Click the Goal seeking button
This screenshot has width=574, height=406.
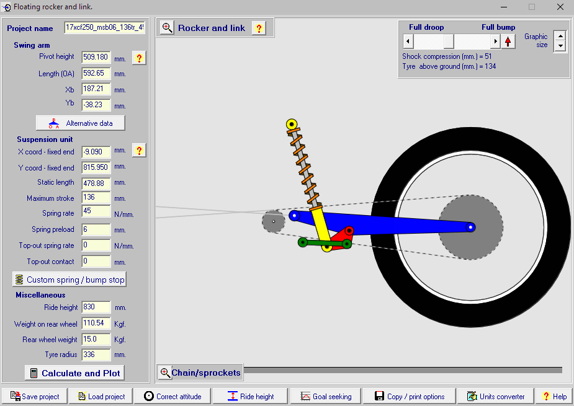(x=325, y=396)
